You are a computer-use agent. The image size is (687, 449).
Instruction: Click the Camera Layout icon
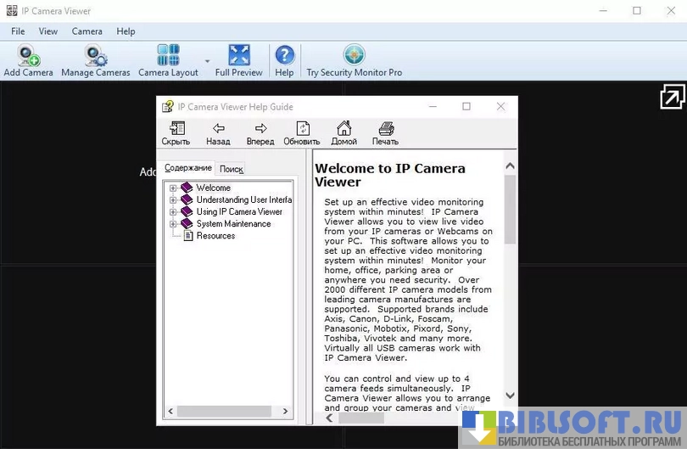tap(168, 57)
